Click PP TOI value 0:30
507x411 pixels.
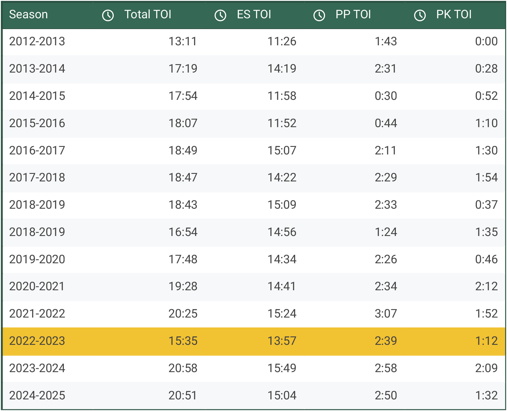coord(386,96)
